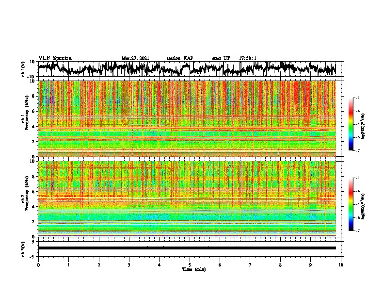Click time axis tick label "4"

[160, 265]
